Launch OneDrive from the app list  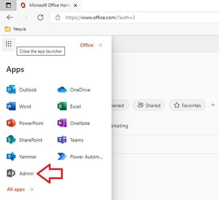click(74, 90)
